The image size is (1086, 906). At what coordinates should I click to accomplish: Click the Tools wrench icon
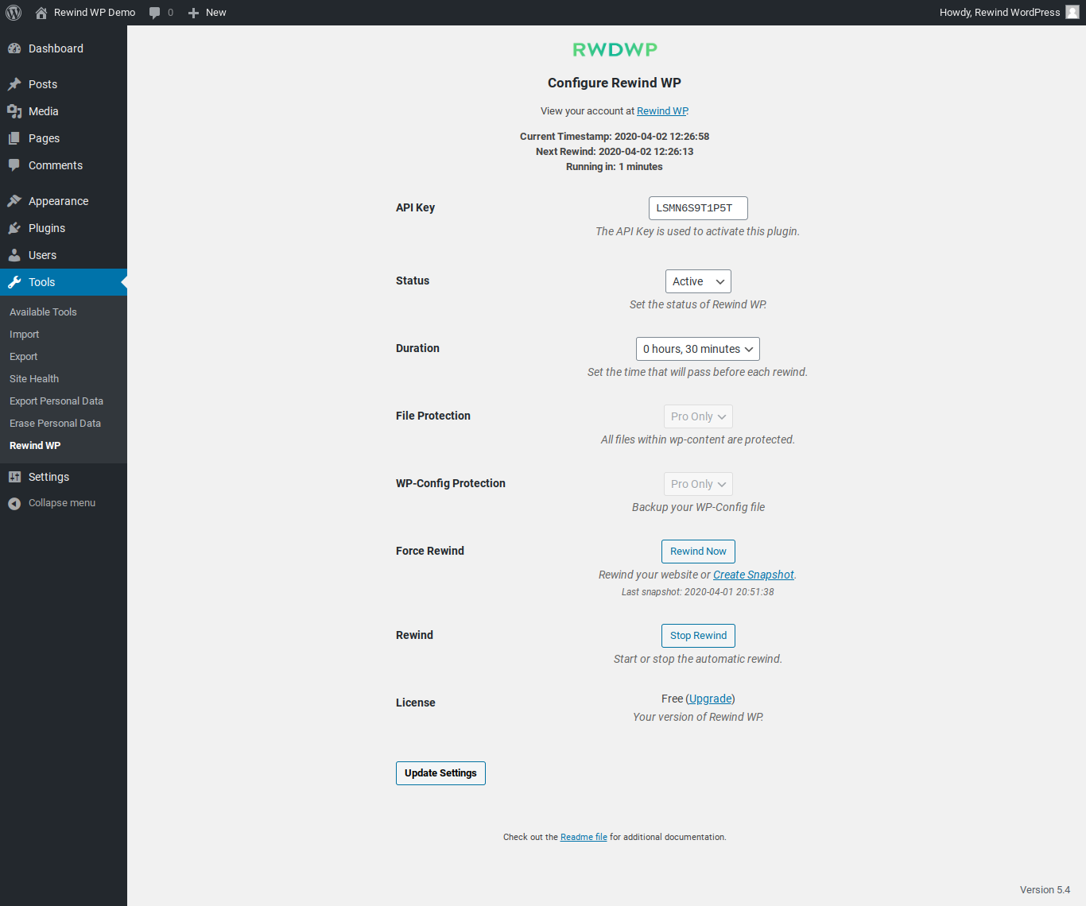click(x=14, y=282)
